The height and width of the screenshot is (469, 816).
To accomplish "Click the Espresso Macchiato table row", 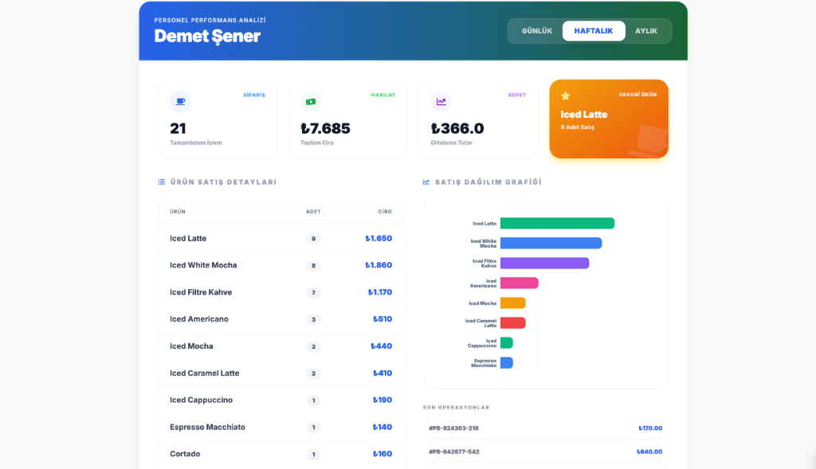I will (x=280, y=427).
